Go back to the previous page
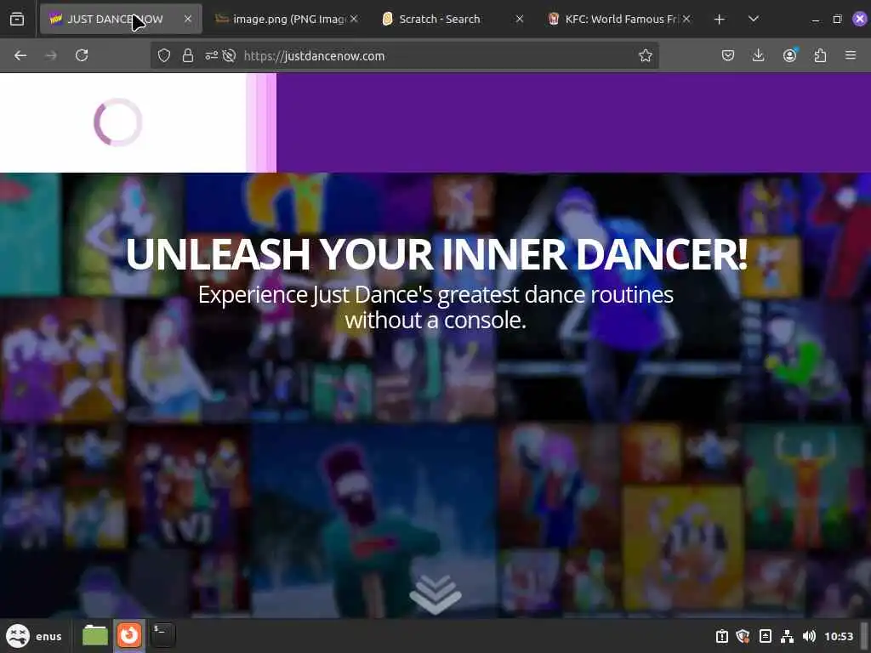 (x=20, y=55)
